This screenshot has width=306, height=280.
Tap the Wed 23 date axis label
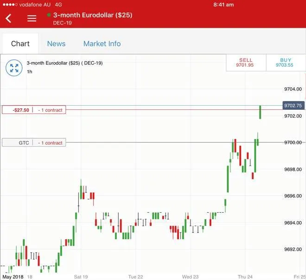[190, 277]
